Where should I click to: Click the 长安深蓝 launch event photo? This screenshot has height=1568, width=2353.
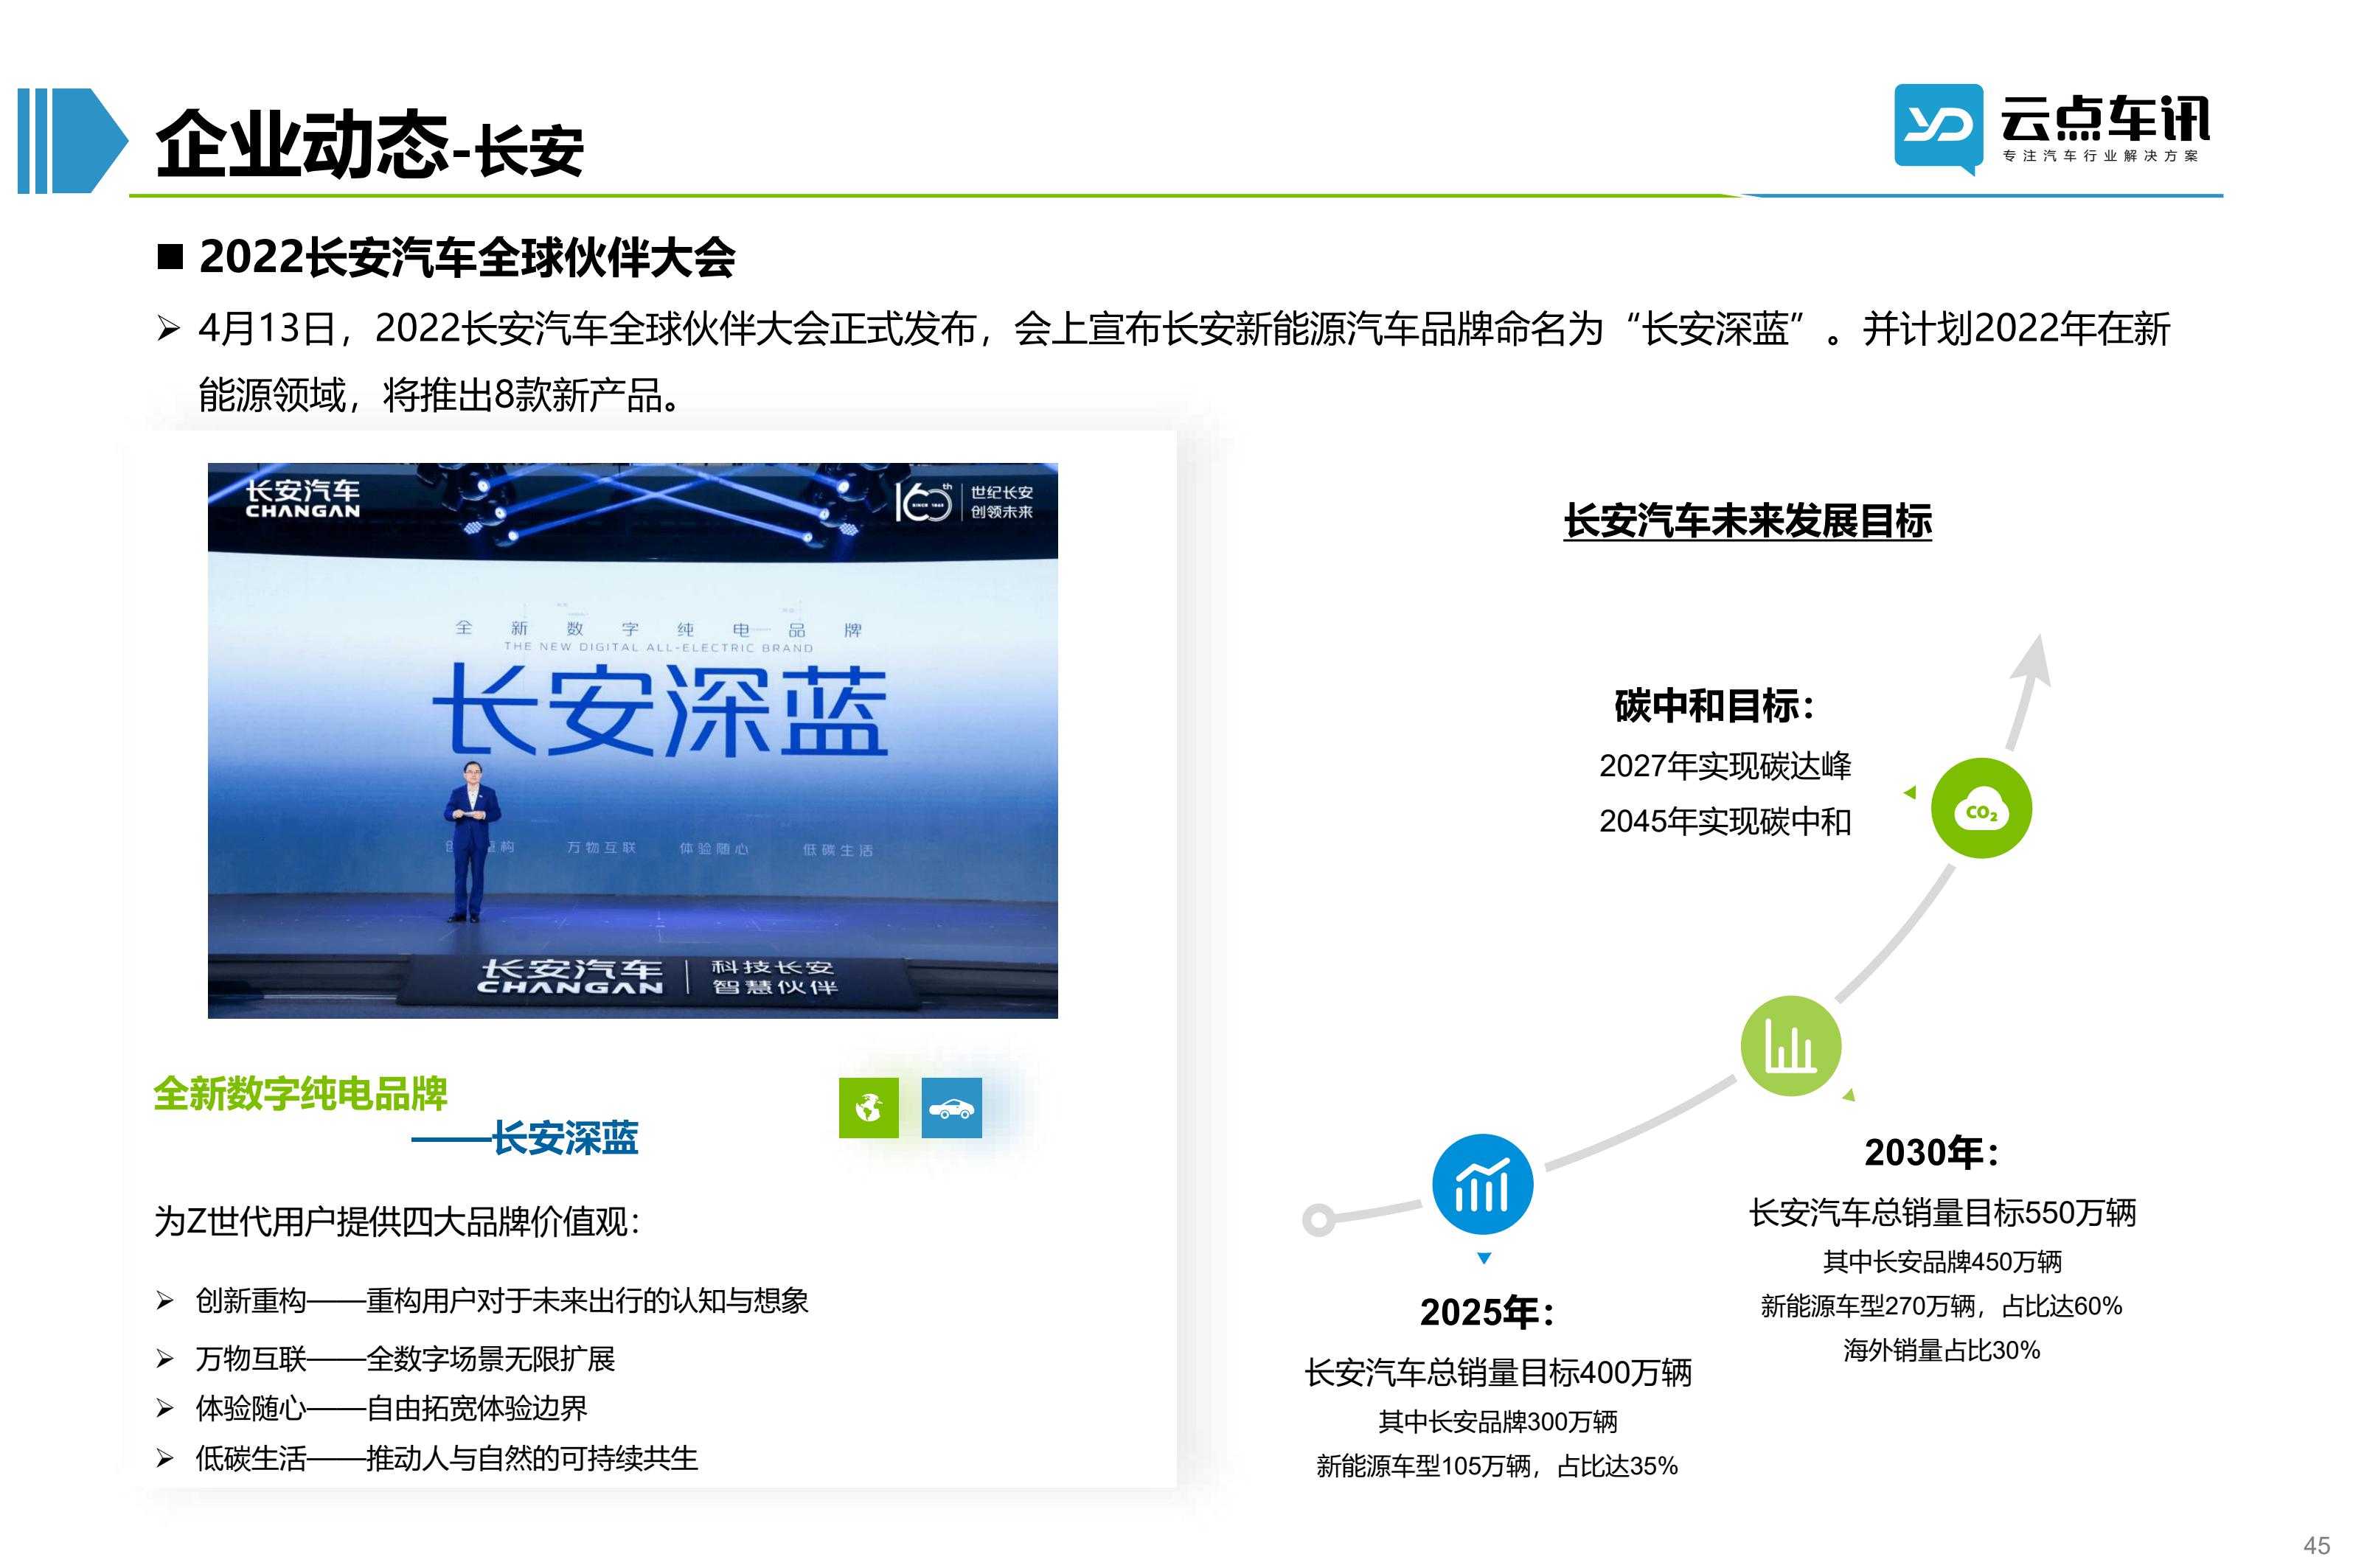(632, 740)
